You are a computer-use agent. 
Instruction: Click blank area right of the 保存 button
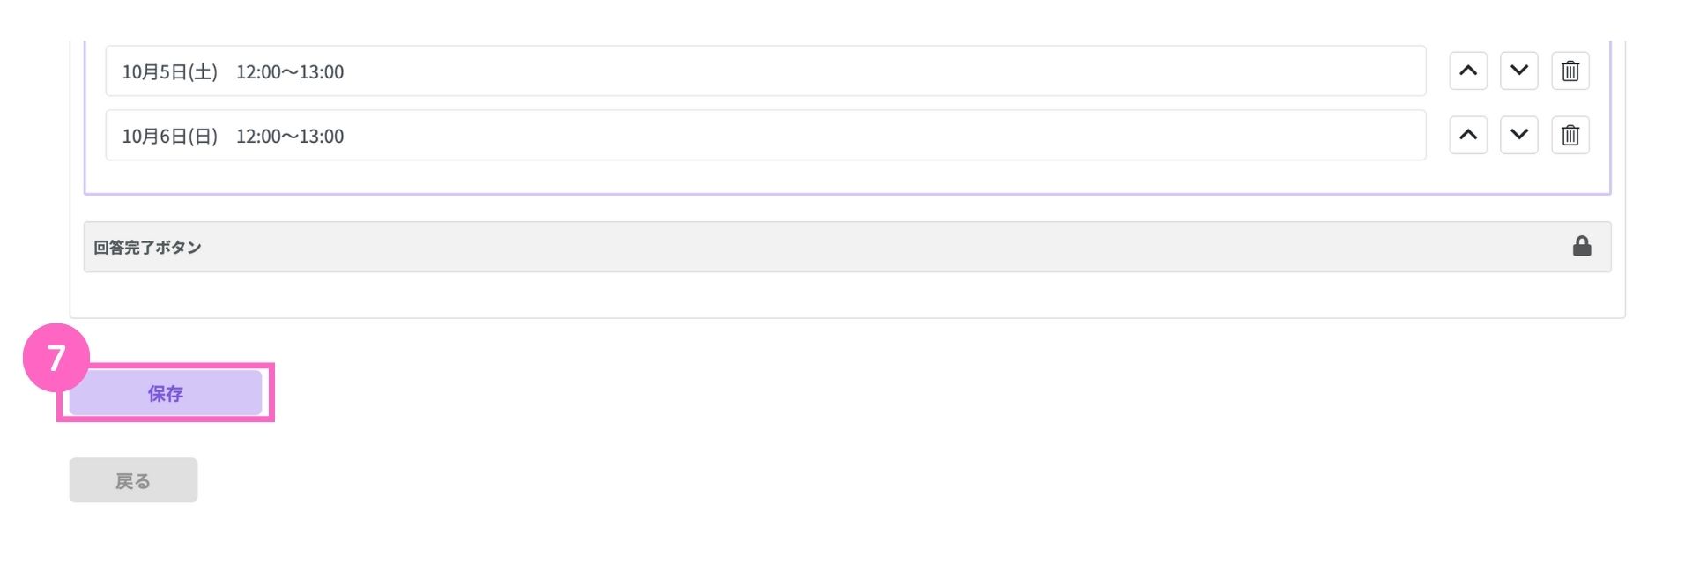coord(881,393)
